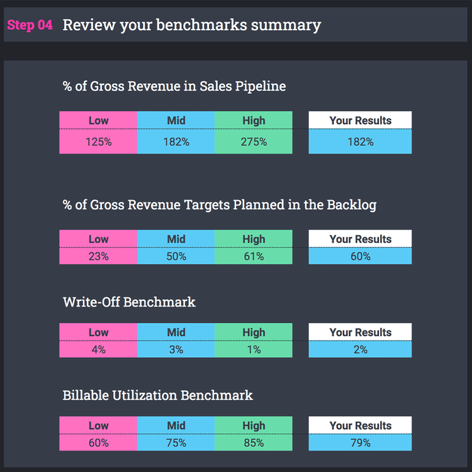Click the Backlog revenue targets section title
Viewport: 472px width, 472px height.
pyautogui.click(x=220, y=205)
